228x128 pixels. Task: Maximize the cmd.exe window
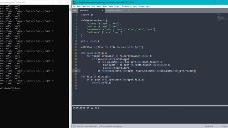(x=60, y=2)
